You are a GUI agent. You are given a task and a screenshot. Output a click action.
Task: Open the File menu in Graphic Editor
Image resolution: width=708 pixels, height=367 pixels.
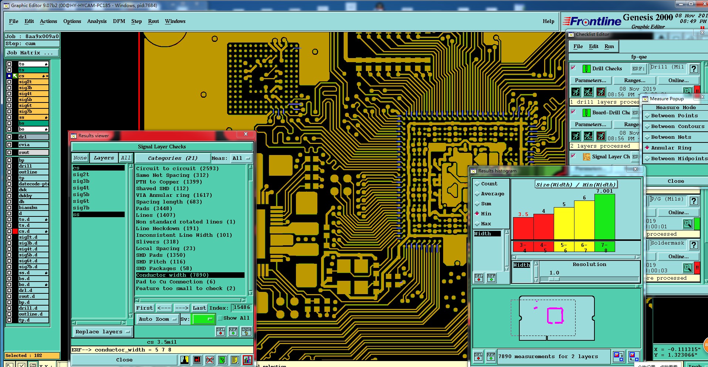(x=14, y=21)
